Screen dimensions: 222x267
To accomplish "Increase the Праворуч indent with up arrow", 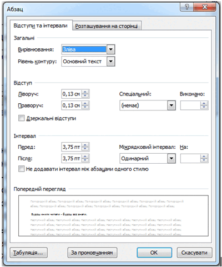I will 85,103.
